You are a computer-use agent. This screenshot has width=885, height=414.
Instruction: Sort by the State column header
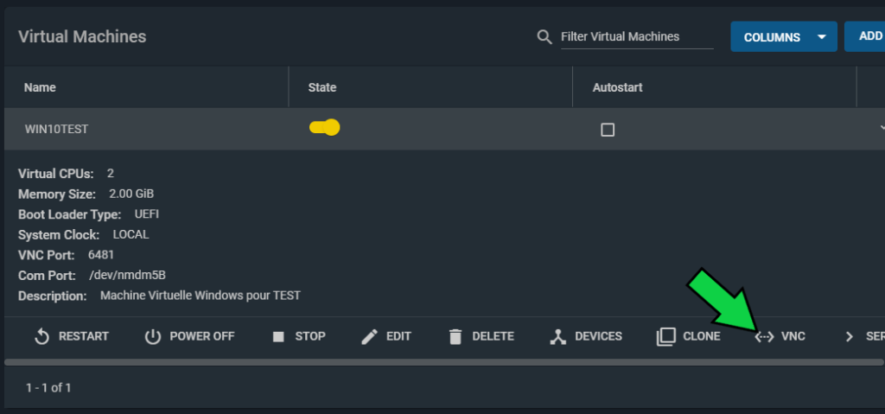[322, 87]
